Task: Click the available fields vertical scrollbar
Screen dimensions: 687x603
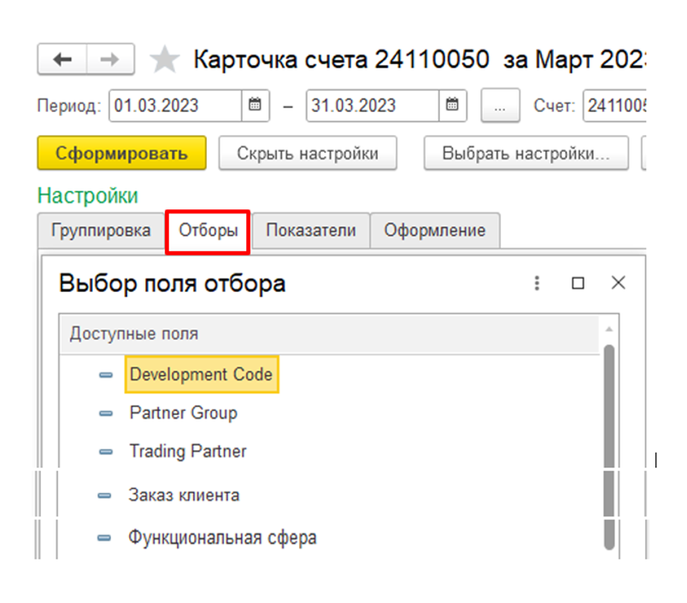Action: pos(609,444)
